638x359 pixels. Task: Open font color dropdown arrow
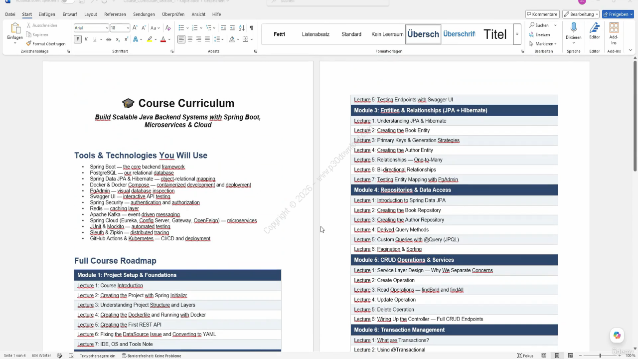coord(169,39)
